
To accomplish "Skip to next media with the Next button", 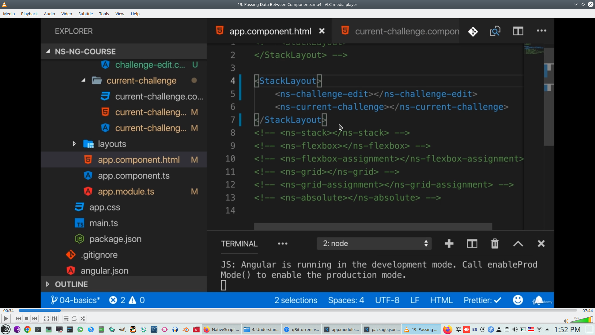I will pos(35,319).
